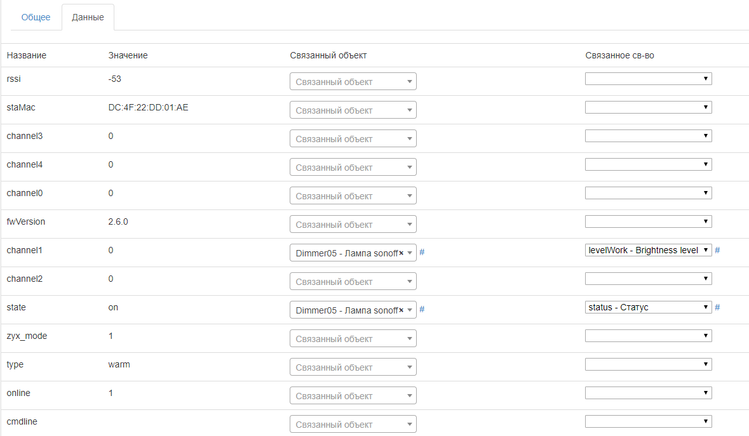This screenshot has height=436, width=749.
Task: Open the zyx_mode linked object dropdown
Action: (x=353, y=339)
